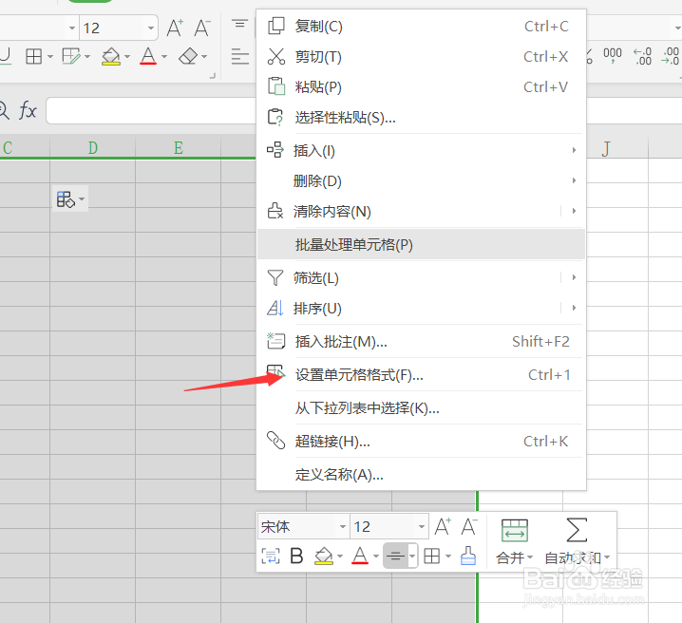Screen dimensions: 682x623
Task: Click the paste options smart tag
Action: 70,199
